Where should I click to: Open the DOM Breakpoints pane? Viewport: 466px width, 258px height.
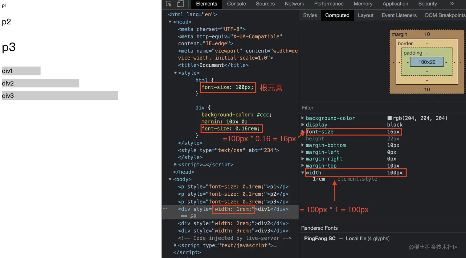click(445, 15)
